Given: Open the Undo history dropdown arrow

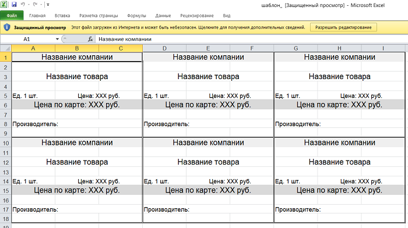Looking at the screenshot, I should pos(29,5).
